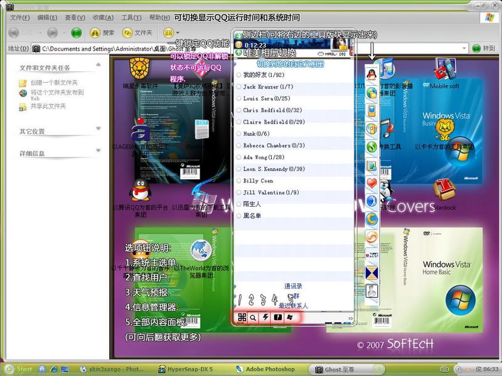Expand the Other Places panel
Screen dimensions: 502x376
(99, 129)
